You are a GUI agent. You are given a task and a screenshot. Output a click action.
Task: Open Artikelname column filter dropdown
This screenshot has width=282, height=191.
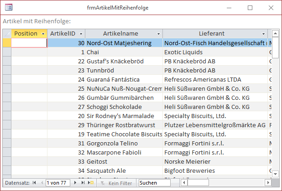158,34
